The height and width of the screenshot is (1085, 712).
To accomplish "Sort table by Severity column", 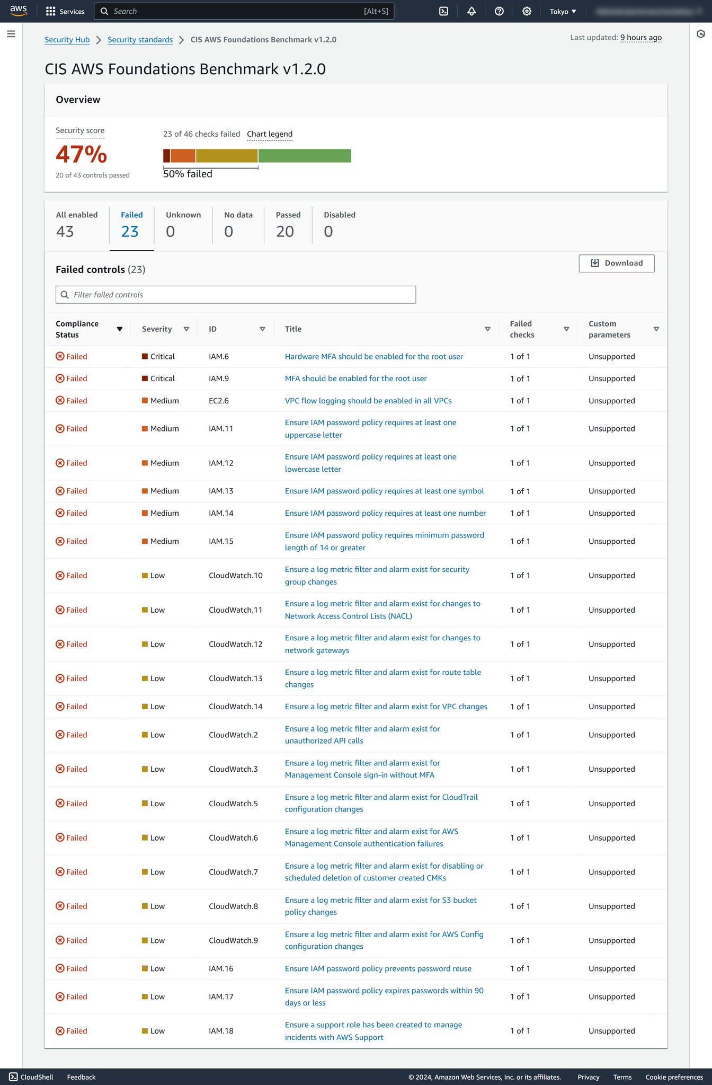I will point(186,329).
